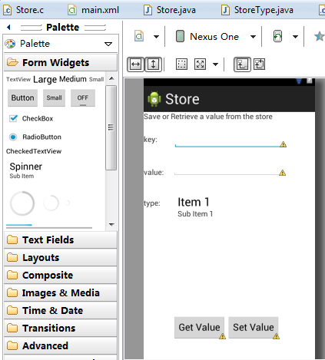Viewport: 325px width, 360px height.
Task: Open the configuration dropdown arrow beside file icon
Action: tap(156, 37)
